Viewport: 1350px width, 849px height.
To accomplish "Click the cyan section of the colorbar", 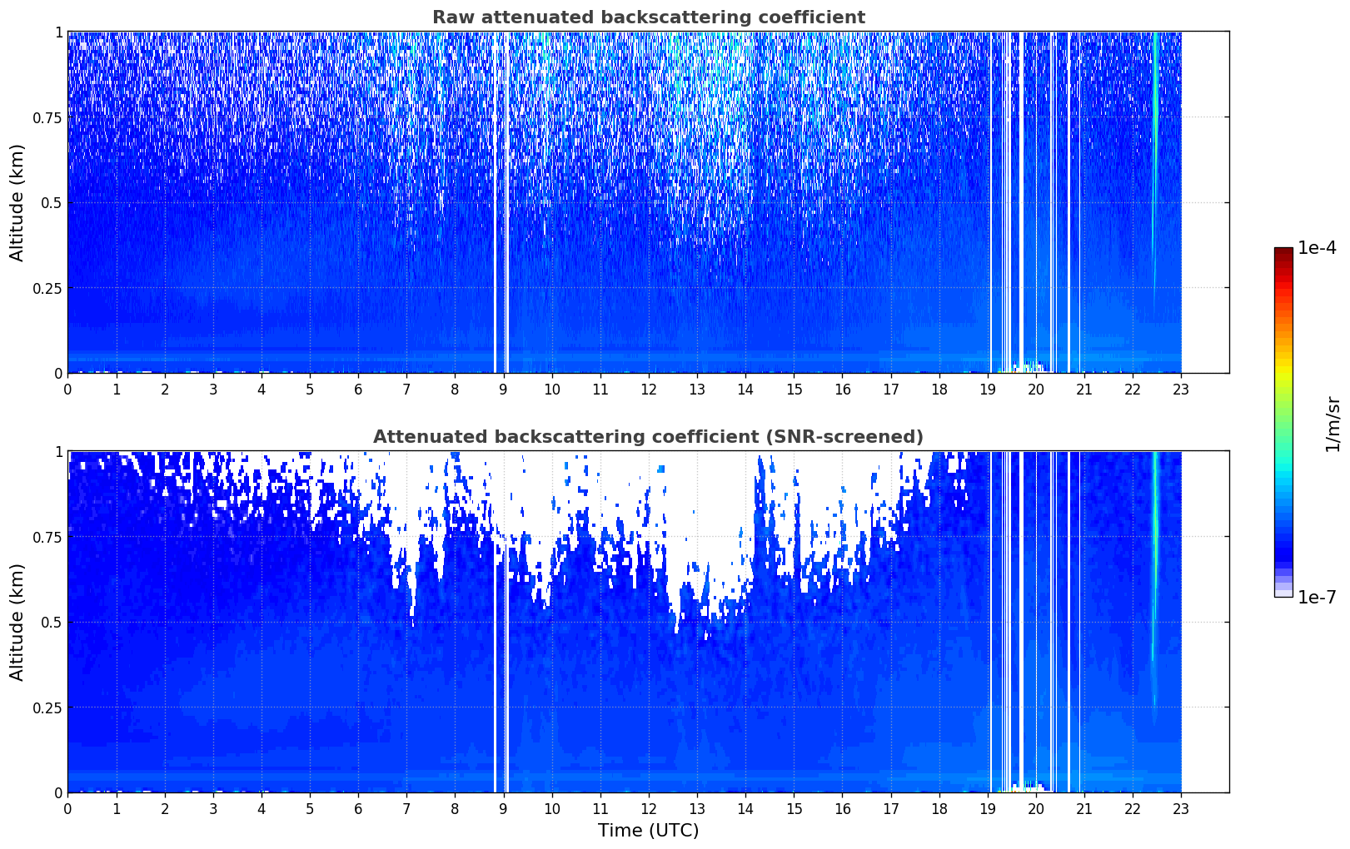I will point(1283,470).
